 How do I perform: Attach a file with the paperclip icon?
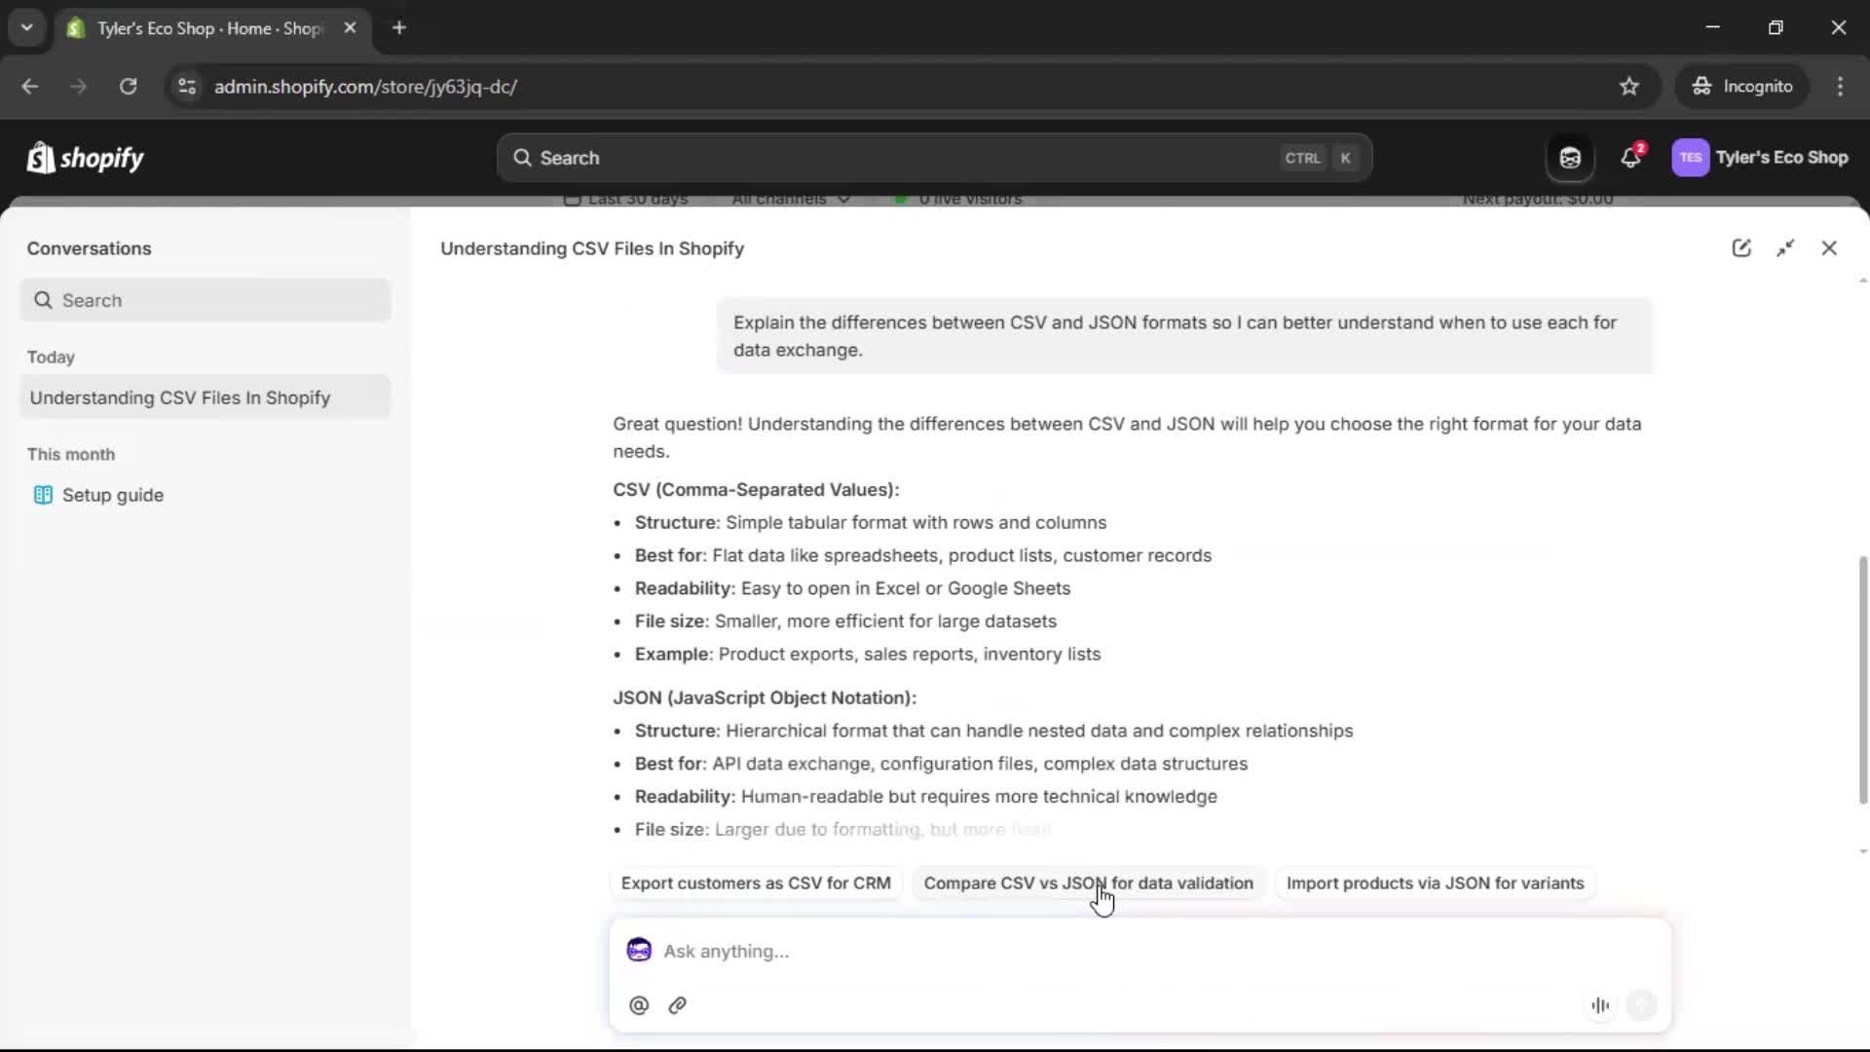pyautogui.click(x=678, y=1004)
